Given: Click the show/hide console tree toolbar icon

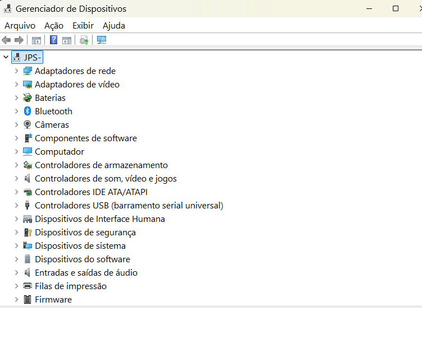Looking at the screenshot, I should tap(36, 40).
